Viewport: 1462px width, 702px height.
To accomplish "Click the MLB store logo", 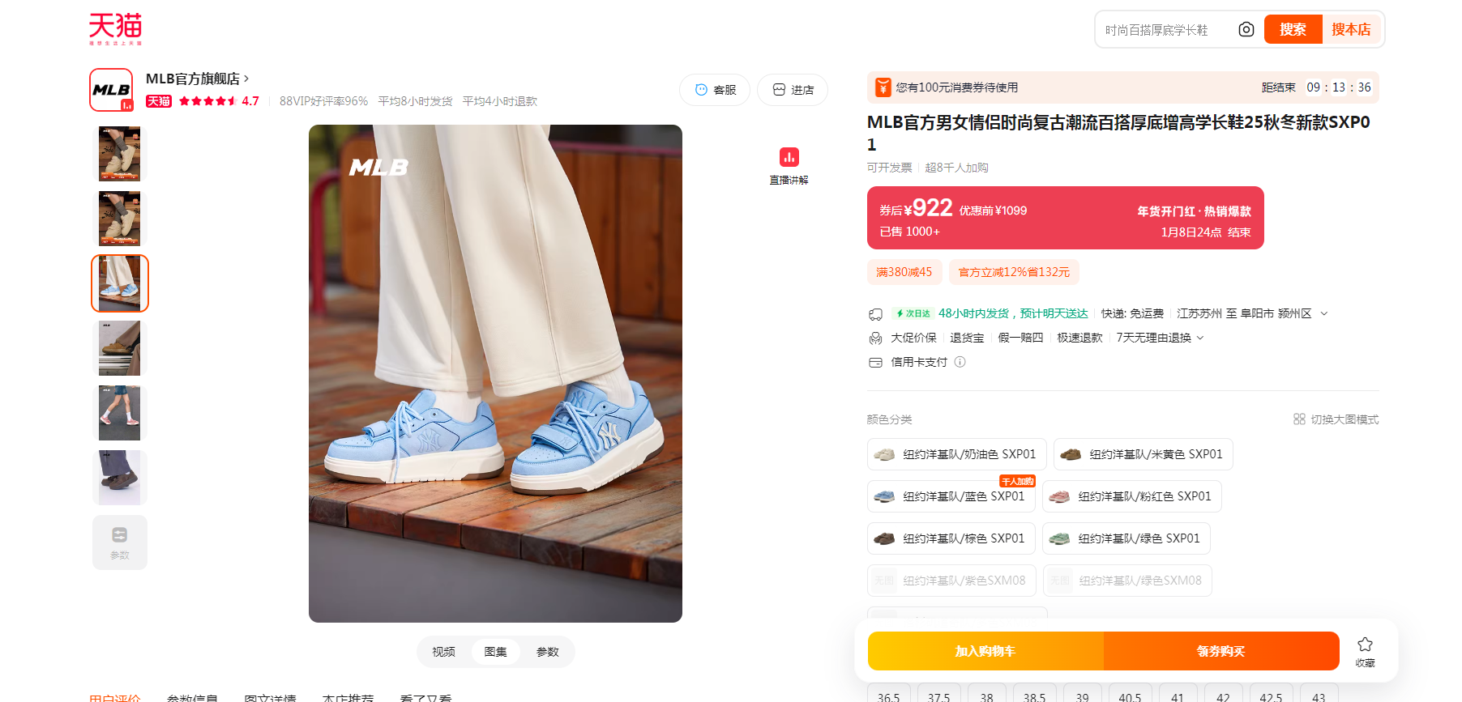I will 111,90.
